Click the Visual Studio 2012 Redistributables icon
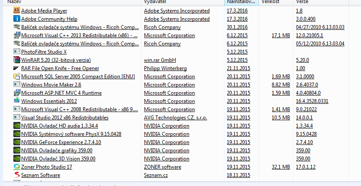This screenshot has width=361, height=186. click(17, 118)
